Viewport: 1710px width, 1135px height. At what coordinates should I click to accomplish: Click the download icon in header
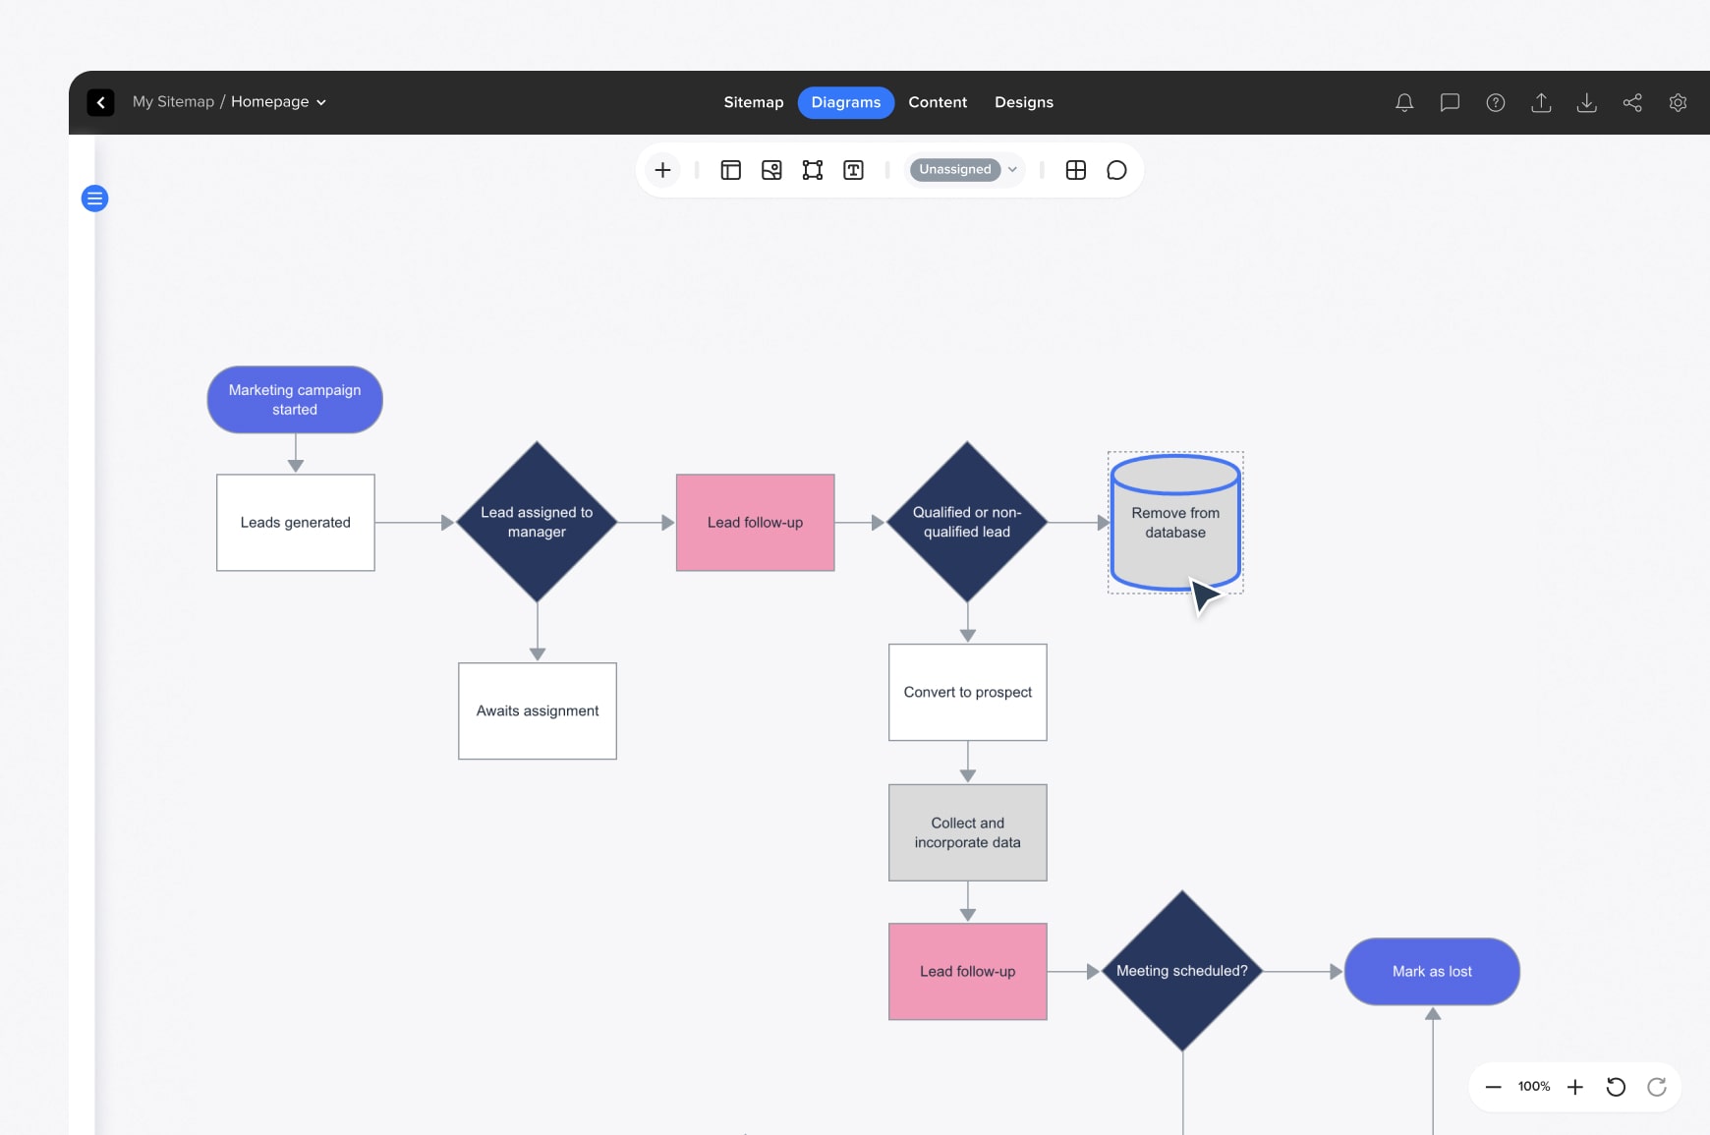click(1586, 102)
